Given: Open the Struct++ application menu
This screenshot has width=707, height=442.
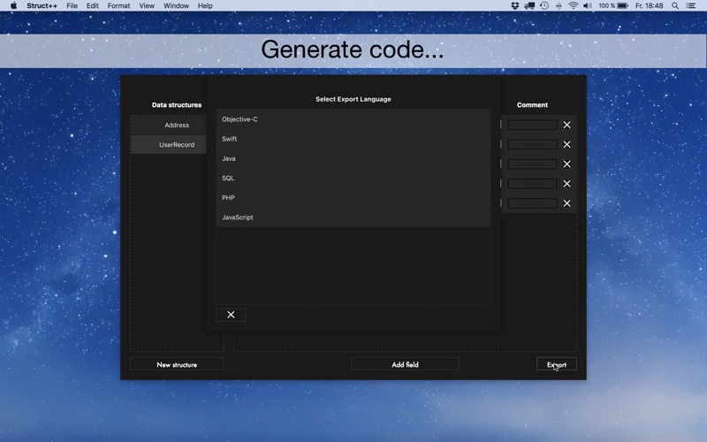Looking at the screenshot, I should pyautogui.click(x=42, y=6).
